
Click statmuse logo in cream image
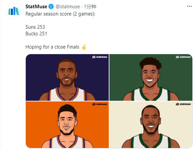pos(183,104)
